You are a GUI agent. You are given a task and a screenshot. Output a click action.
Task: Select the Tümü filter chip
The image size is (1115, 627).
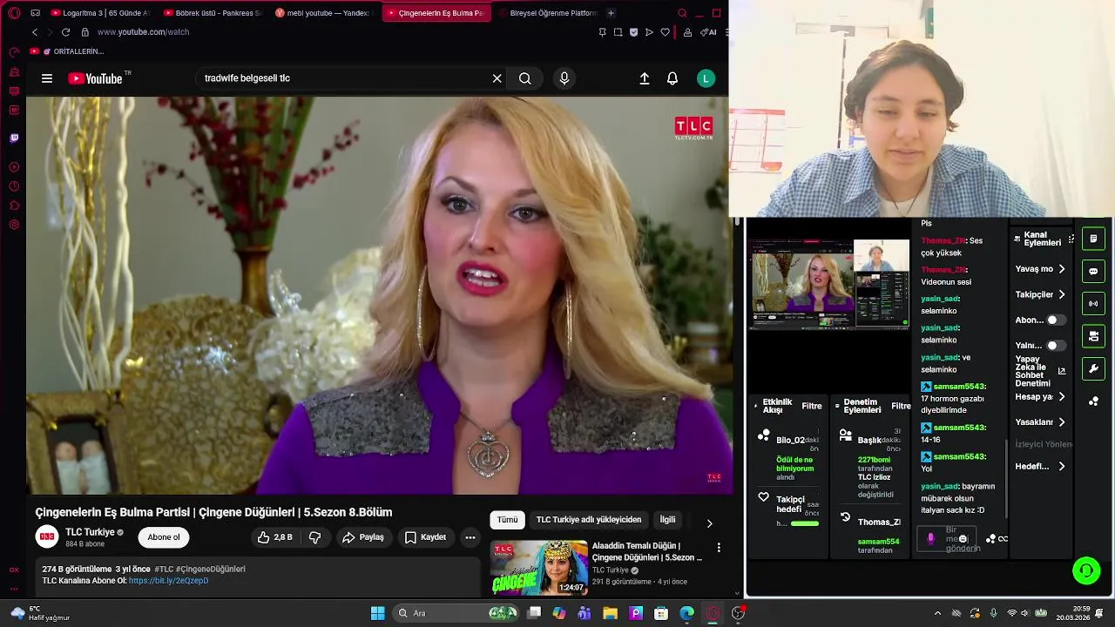[507, 520]
